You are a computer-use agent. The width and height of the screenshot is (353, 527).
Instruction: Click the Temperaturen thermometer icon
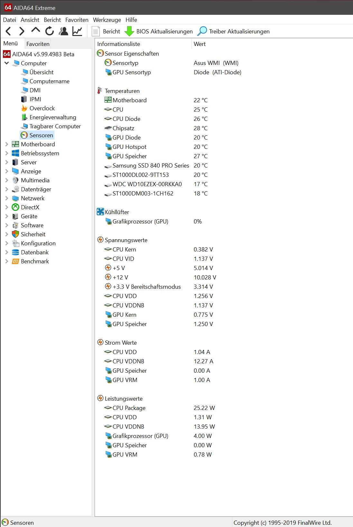point(100,91)
